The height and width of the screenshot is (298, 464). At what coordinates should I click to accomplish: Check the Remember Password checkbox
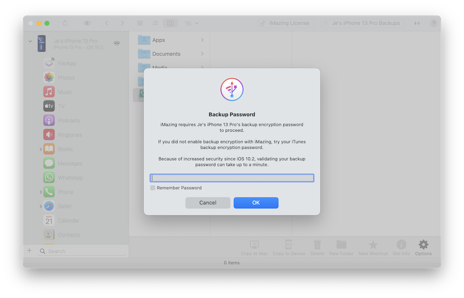tap(153, 188)
